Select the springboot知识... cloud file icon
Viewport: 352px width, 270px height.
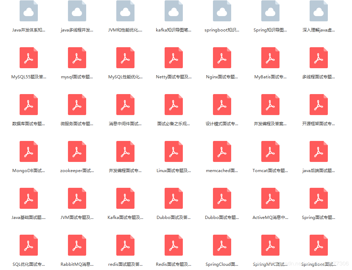[222, 11]
